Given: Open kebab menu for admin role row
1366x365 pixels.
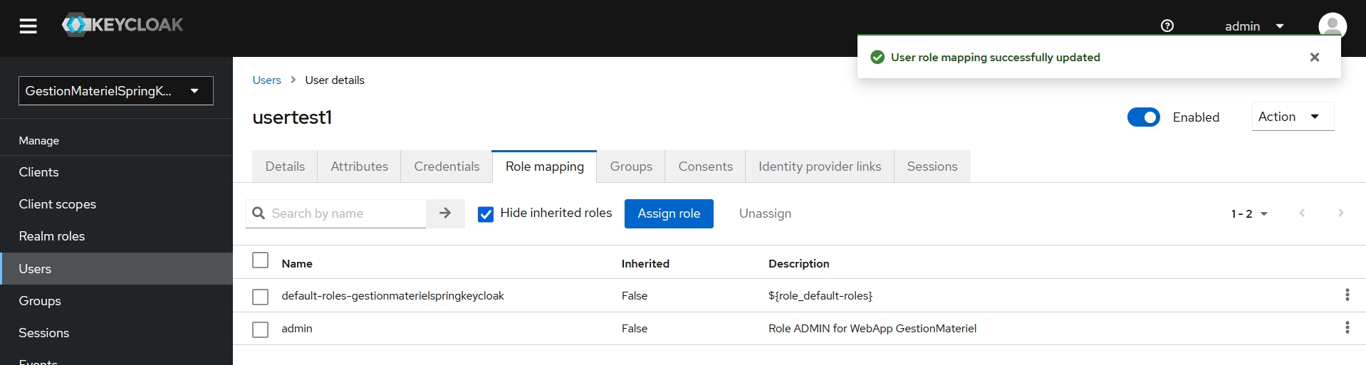Looking at the screenshot, I should (1347, 327).
